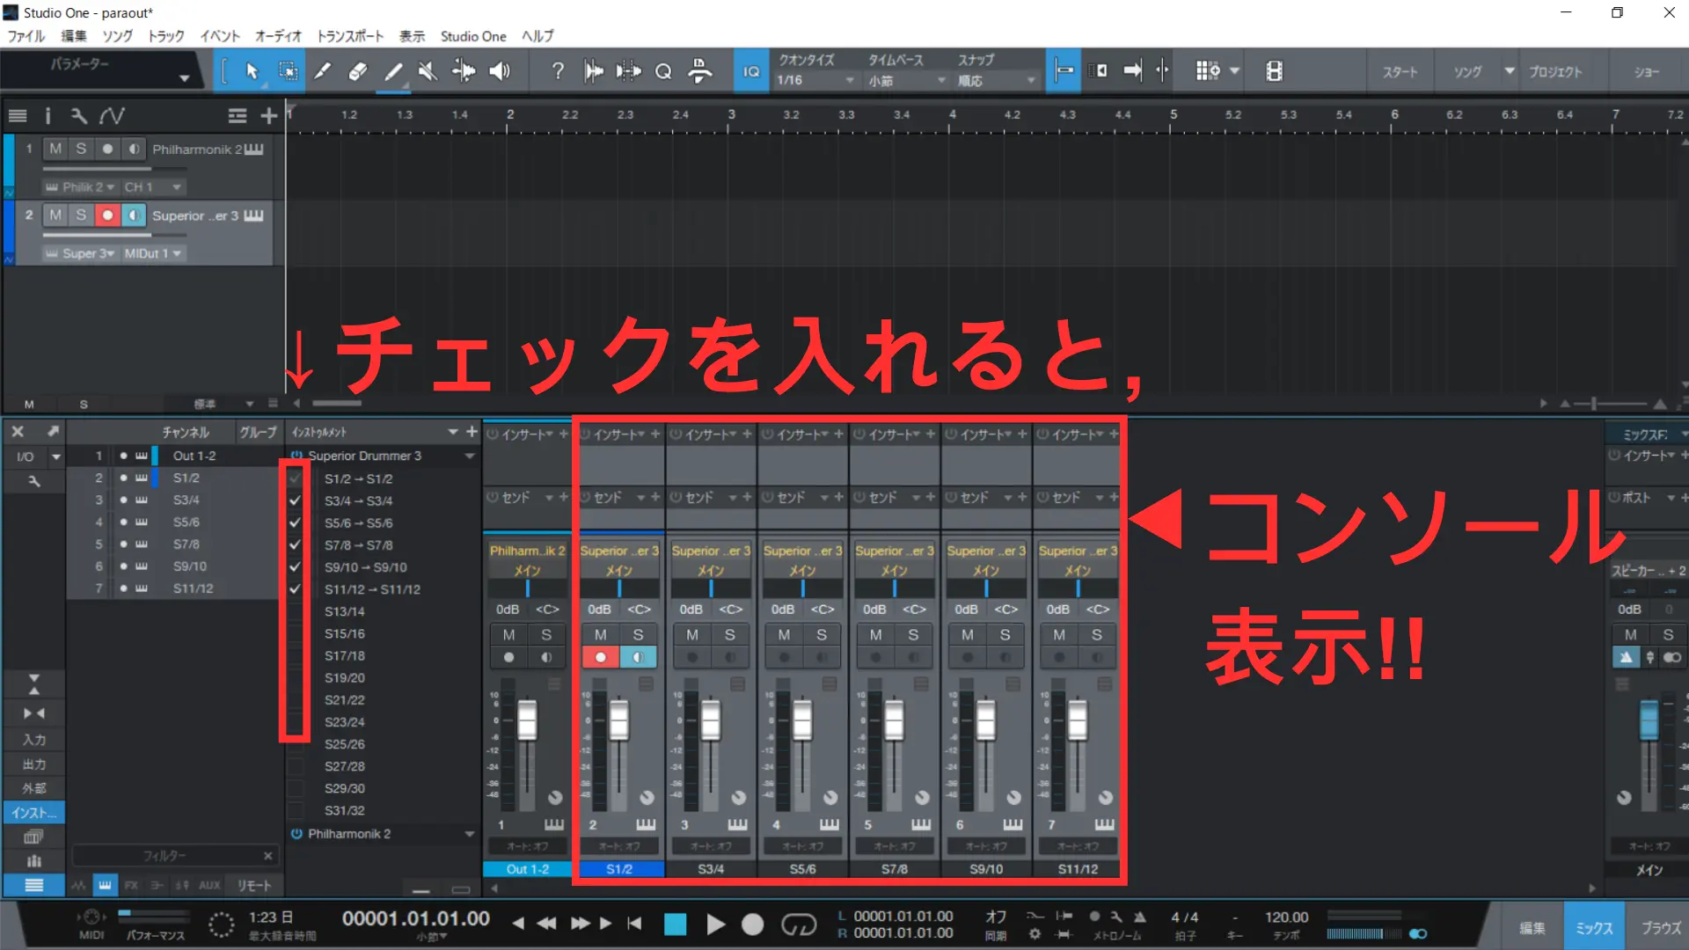Select the Arrow tool

tap(252, 71)
